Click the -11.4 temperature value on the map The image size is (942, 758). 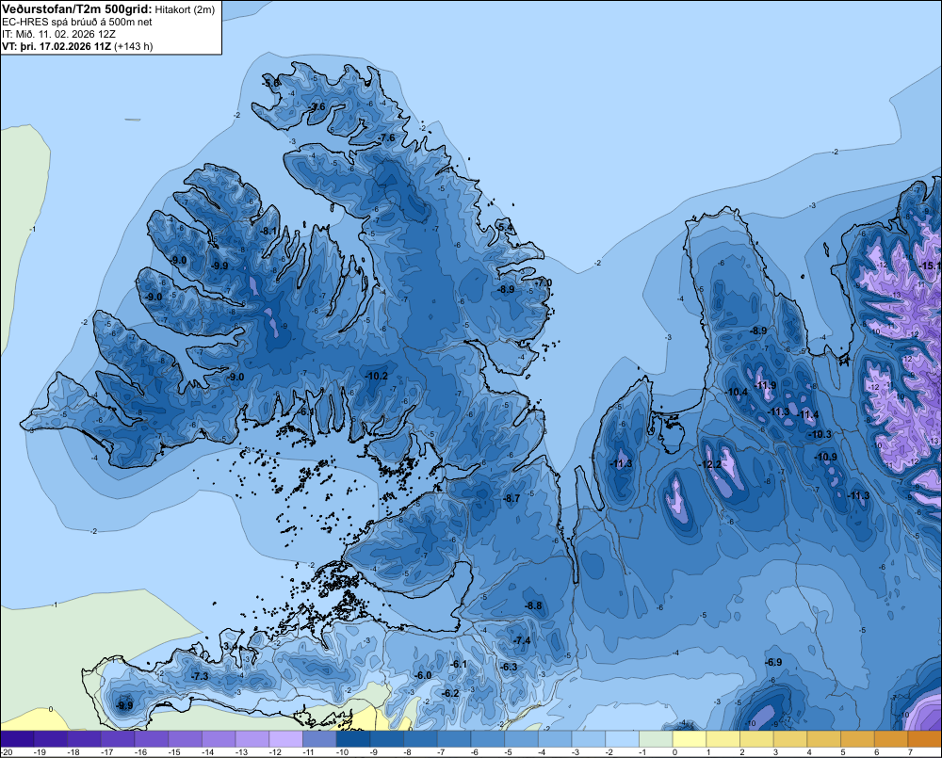coord(808,414)
